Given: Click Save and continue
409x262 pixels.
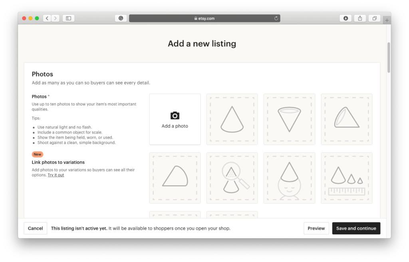Looking at the screenshot, I should coord(356,229).
